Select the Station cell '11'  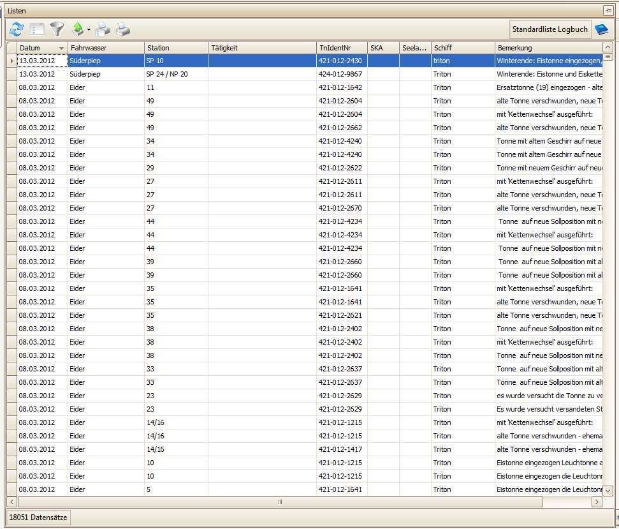coord(176,87)
